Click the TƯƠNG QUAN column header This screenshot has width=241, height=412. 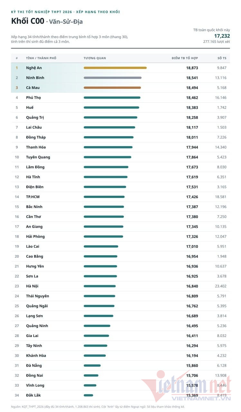tap(95, 58)
